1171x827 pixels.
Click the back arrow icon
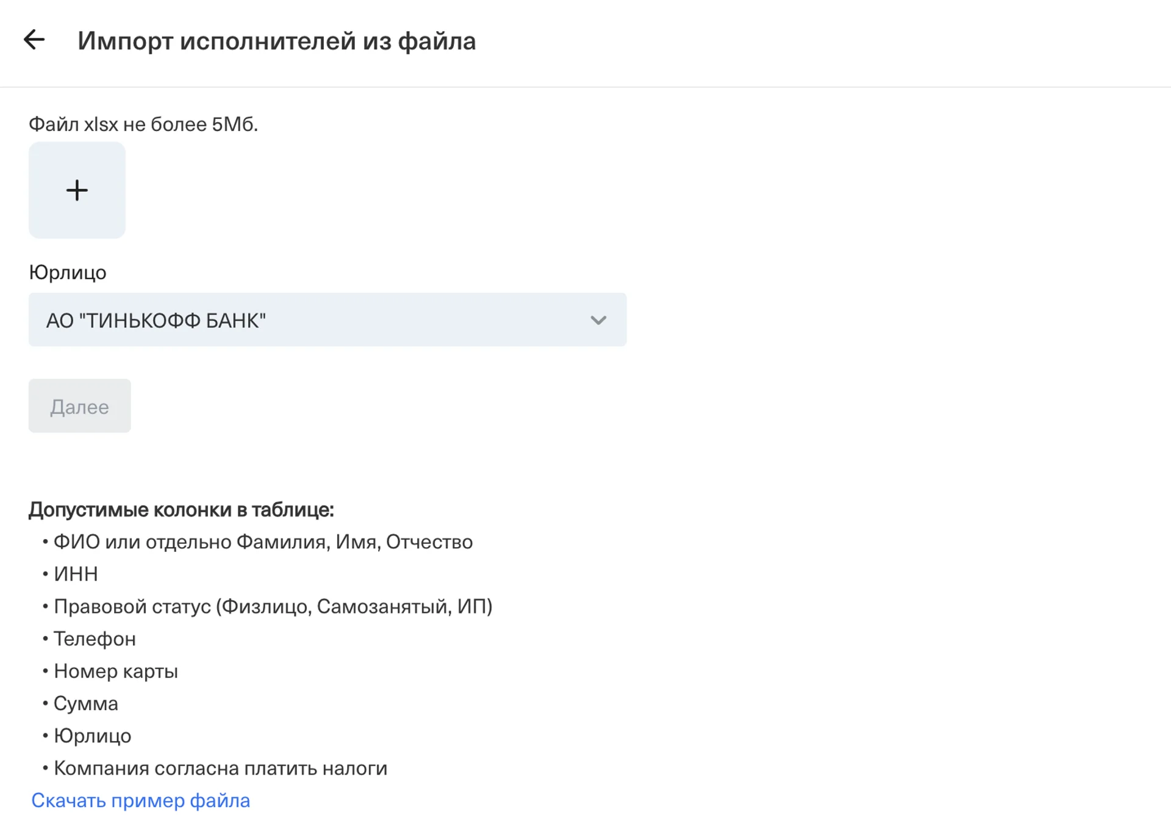coord(34,40)
